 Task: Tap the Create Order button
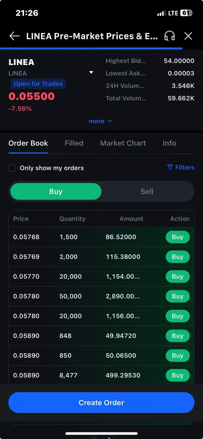coord(101,403)
